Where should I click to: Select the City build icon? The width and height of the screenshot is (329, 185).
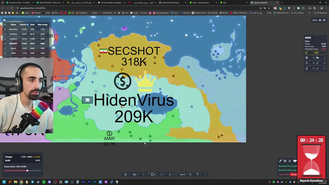tap(125, 174)
